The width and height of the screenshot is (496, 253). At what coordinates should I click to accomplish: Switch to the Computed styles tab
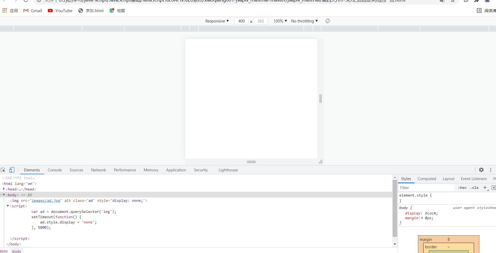pos(427,179)
